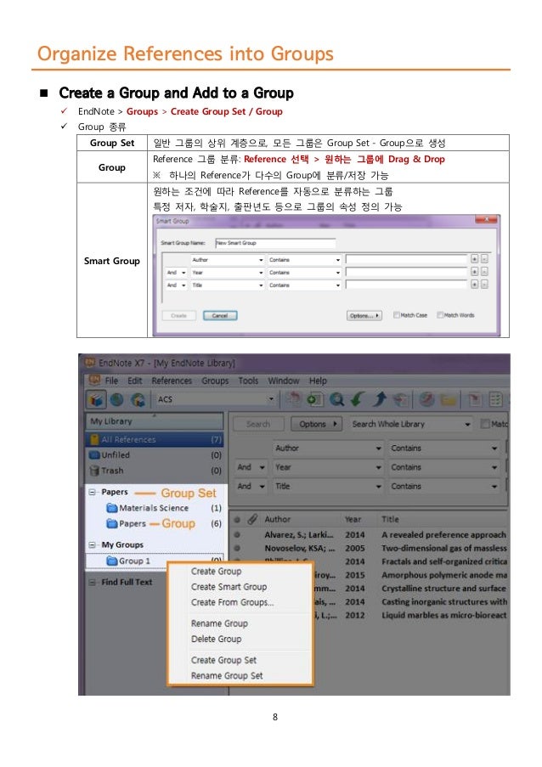Click the paperclip attachment column header

[x=252, y=519]
